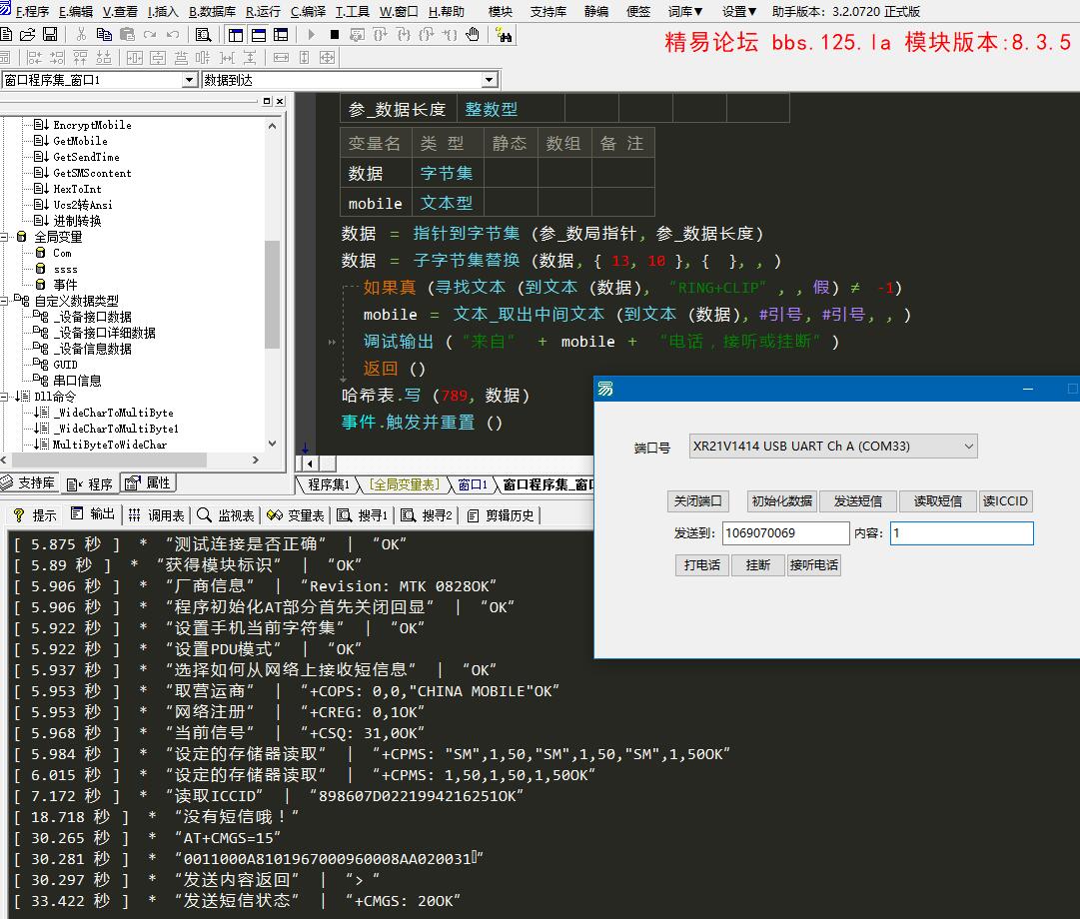Switch to the 支持库 panel tab

tap(29, 482)
